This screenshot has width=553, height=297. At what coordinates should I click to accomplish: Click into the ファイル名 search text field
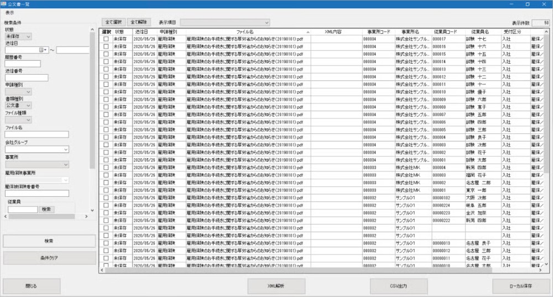click(x=36, y=134)
